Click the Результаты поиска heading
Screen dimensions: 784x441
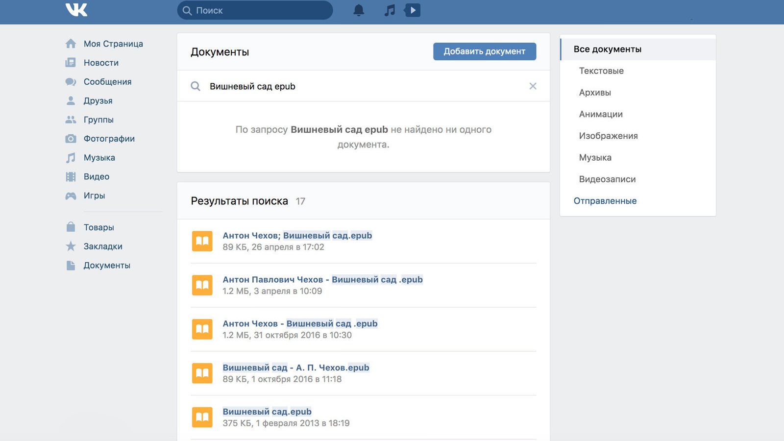[x=239, y=201]
